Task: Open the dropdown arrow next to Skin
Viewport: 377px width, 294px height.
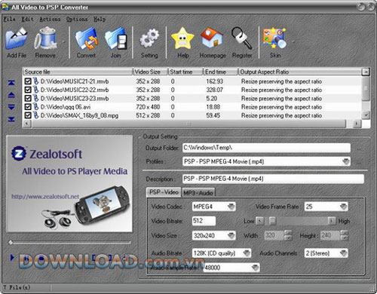Action: point(293,41)
